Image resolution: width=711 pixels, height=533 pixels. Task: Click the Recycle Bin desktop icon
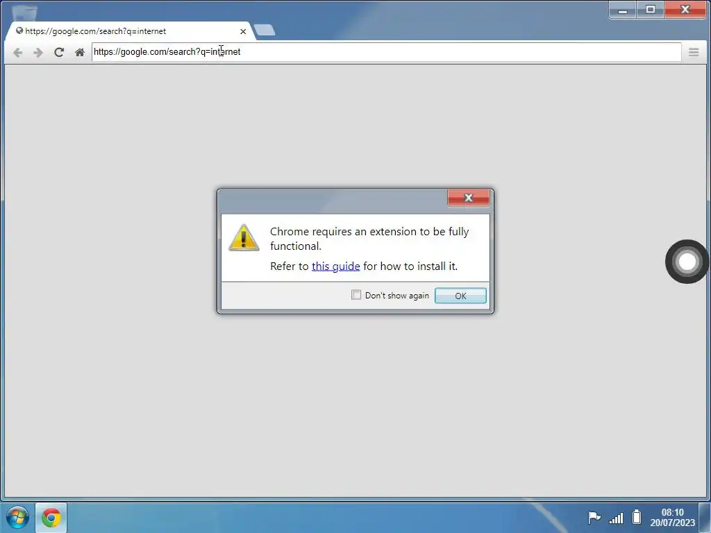pos(24,12)
